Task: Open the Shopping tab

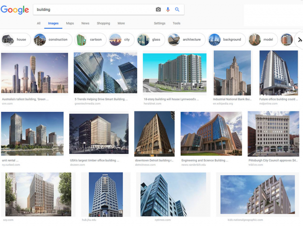Action: 103,23
